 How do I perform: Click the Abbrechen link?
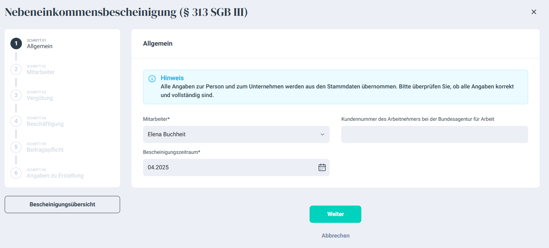335,236
